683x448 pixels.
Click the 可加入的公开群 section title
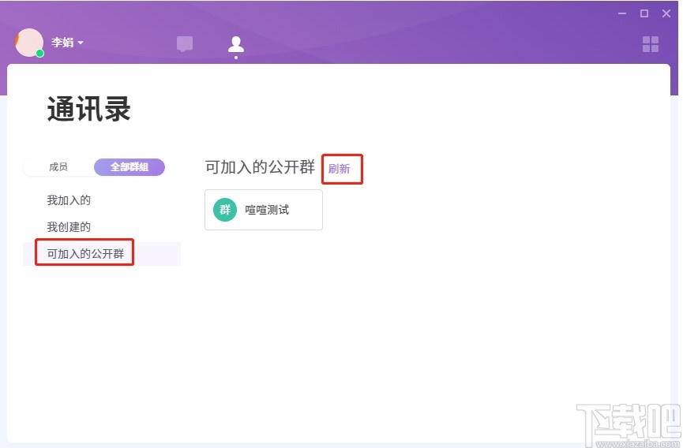point(260,167)
